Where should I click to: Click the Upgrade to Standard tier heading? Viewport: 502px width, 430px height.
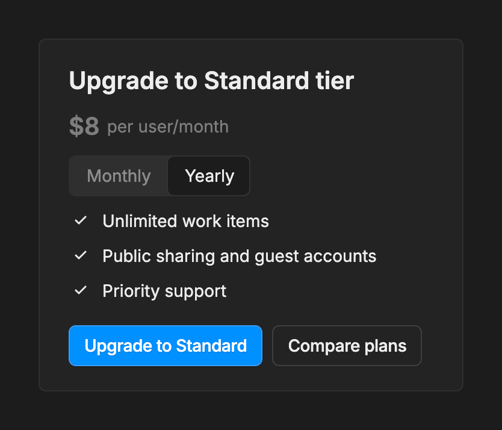(212, 81)
